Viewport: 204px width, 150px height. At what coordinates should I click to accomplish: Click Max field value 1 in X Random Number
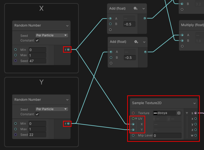(37, 55)
